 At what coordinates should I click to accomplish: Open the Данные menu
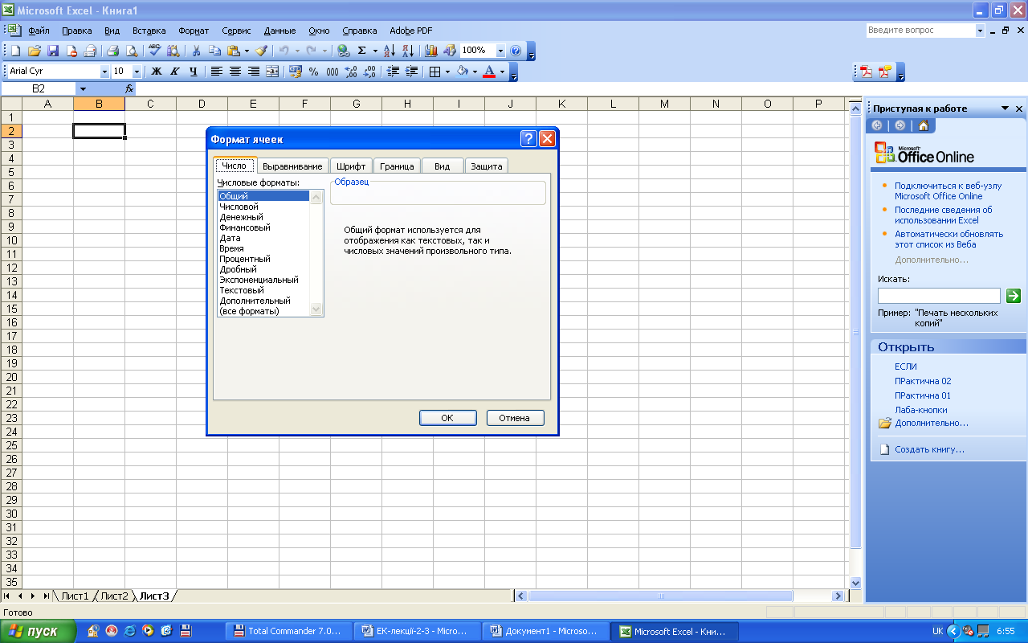pos(279,31)
